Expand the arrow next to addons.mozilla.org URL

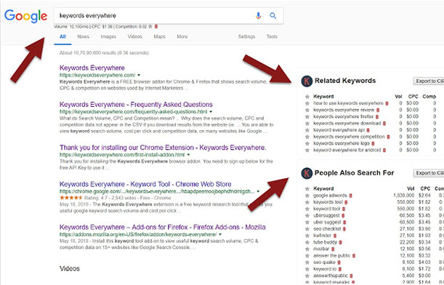point(220,235)
